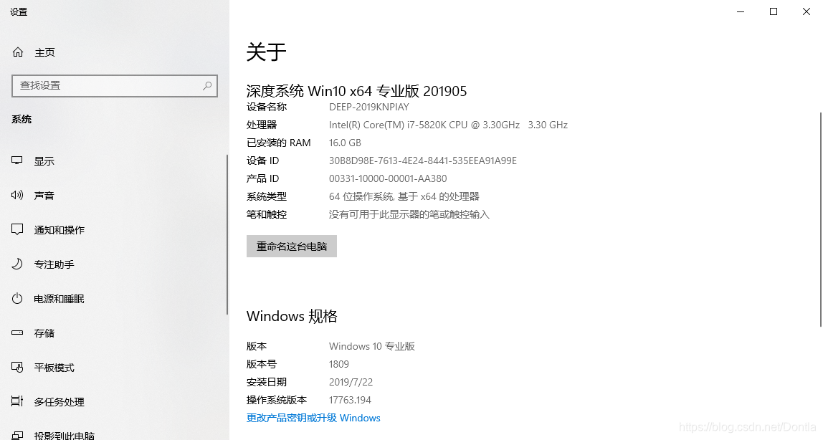Open 存储 settings page
Image resolution: width=823 pixels, height=440 pixels.
(x=44, y=333)
